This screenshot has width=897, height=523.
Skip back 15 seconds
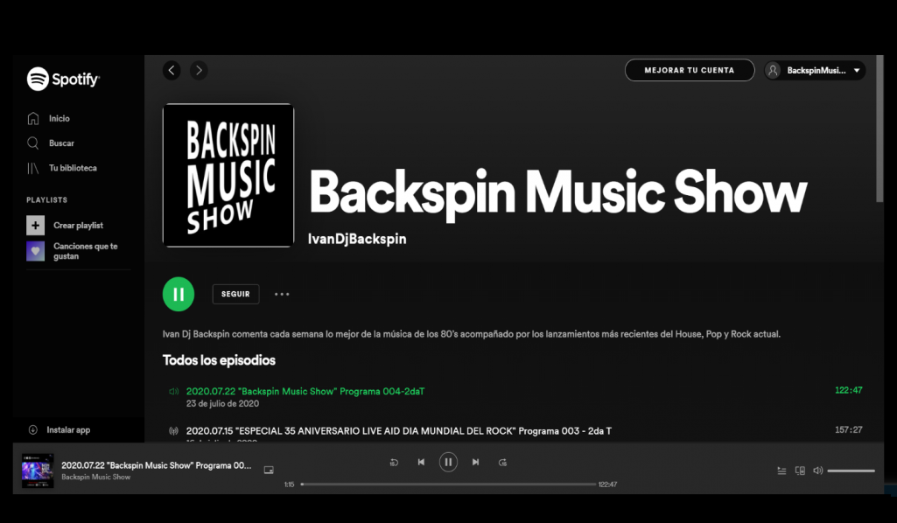pos(394,462)
